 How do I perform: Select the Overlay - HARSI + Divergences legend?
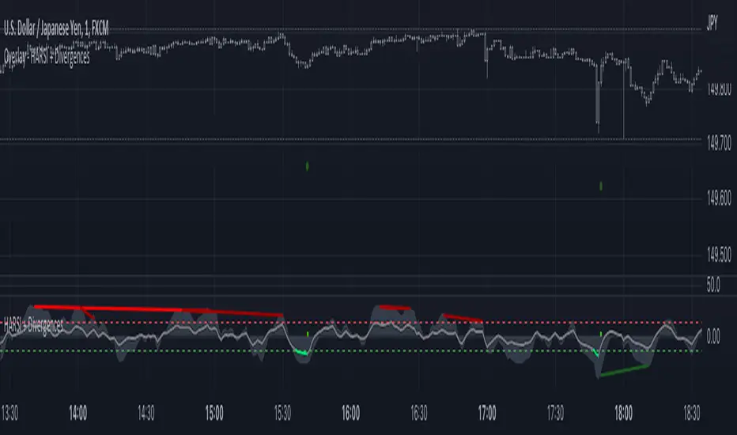[x=47, y=57]
